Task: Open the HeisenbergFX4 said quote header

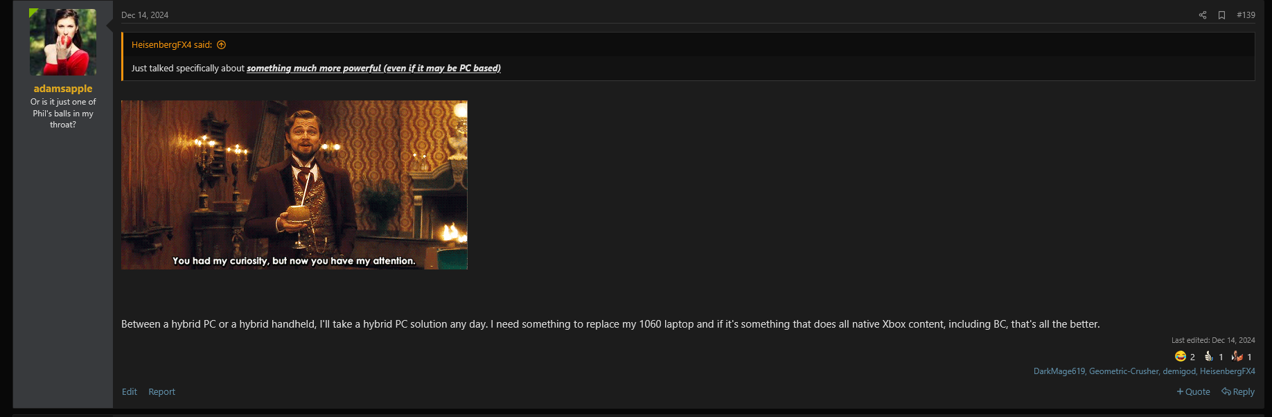Action: coord(172,45)
